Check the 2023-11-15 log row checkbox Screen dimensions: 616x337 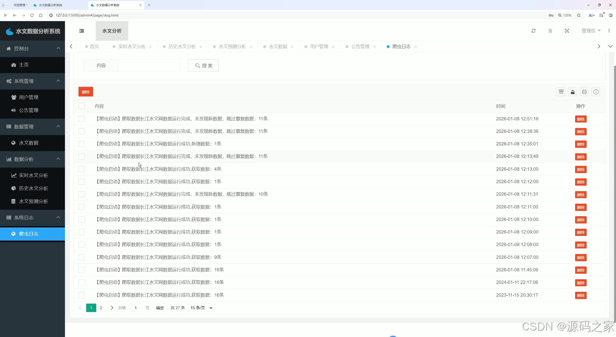click(x=82, y=295)
